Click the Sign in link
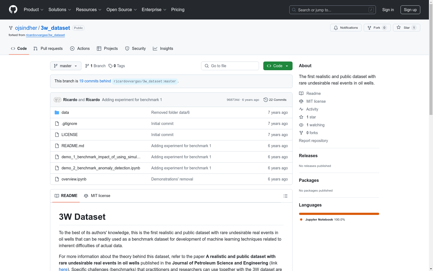The height and width of the screenshot is (271, 433). click(388, 10)
